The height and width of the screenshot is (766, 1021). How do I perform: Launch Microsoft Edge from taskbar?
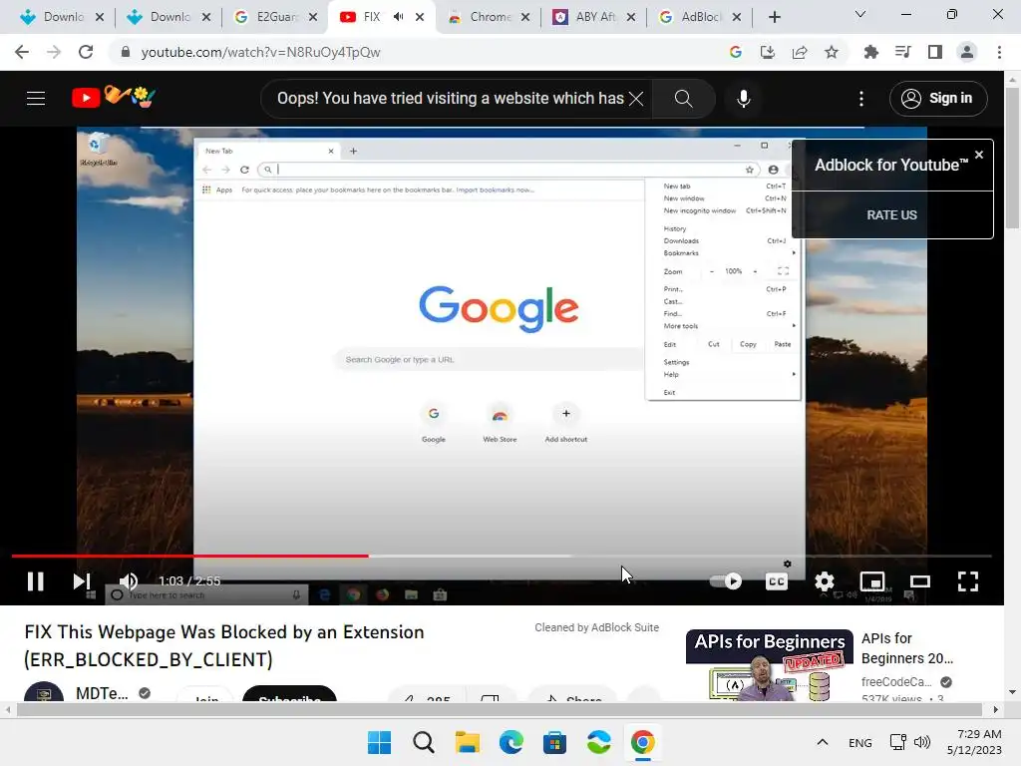tap(511, 742)
